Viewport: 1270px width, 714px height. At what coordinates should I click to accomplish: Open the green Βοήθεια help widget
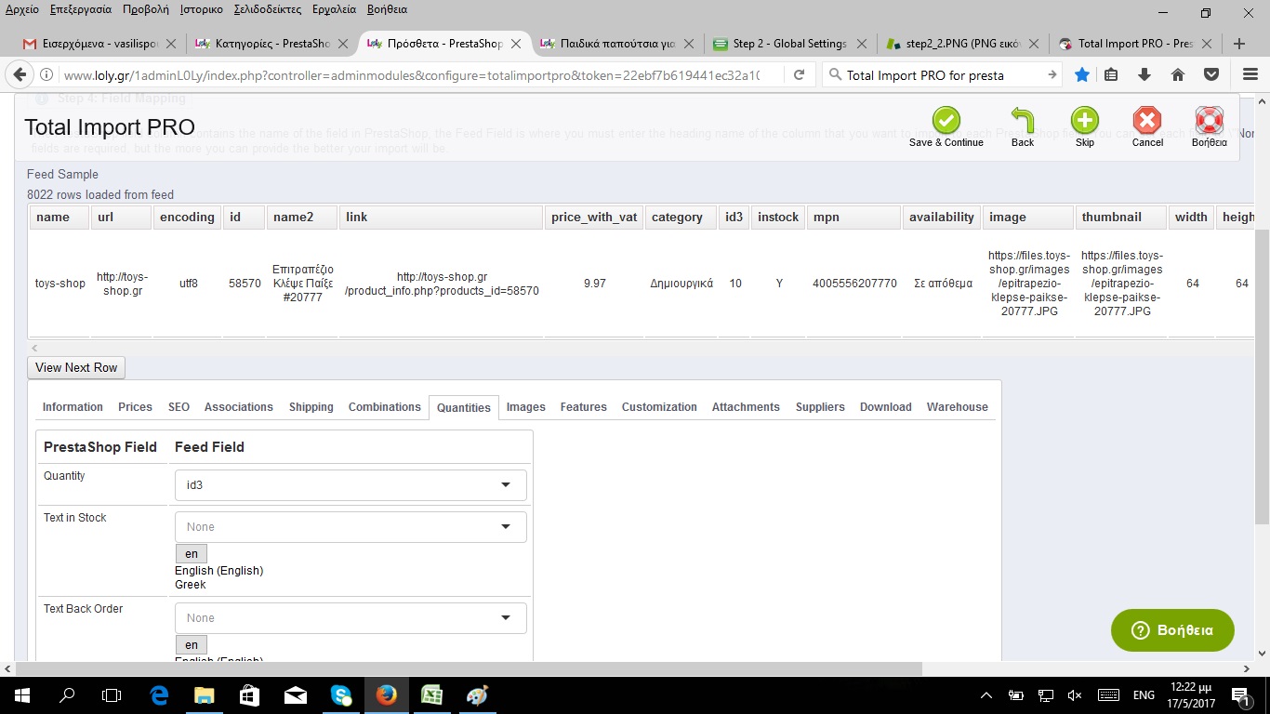pos(1172,630)
